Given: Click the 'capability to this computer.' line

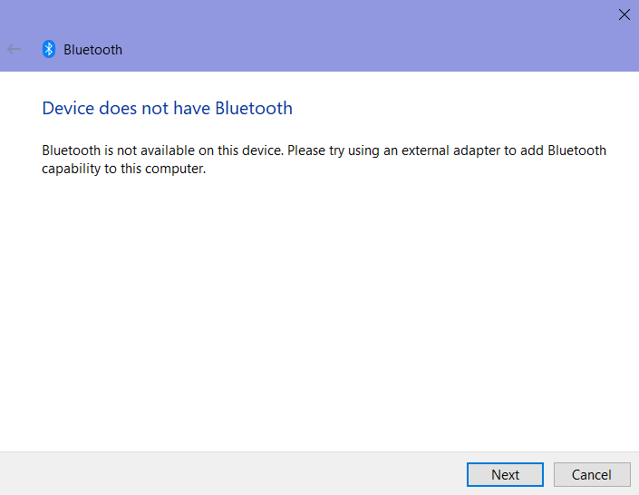Looking at the screenshot, I should coord(124,169).
